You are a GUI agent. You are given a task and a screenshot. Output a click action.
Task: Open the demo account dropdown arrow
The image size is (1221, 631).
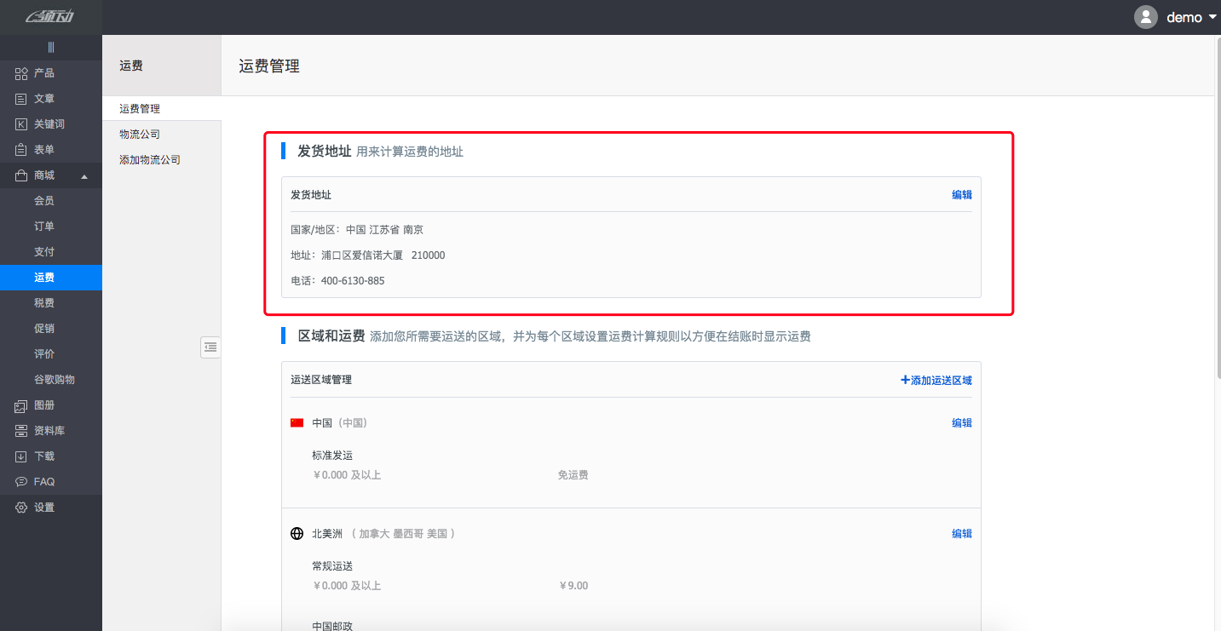pyautogui.click(x=1211, y=17)
